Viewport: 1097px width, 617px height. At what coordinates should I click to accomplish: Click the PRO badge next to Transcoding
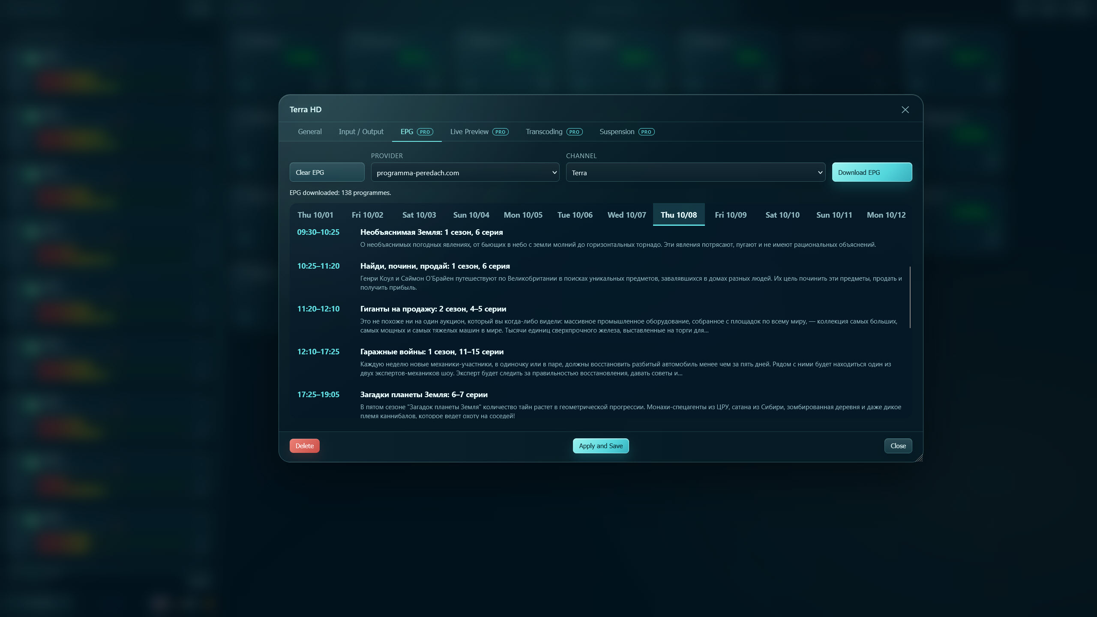(x=574, y=132)
